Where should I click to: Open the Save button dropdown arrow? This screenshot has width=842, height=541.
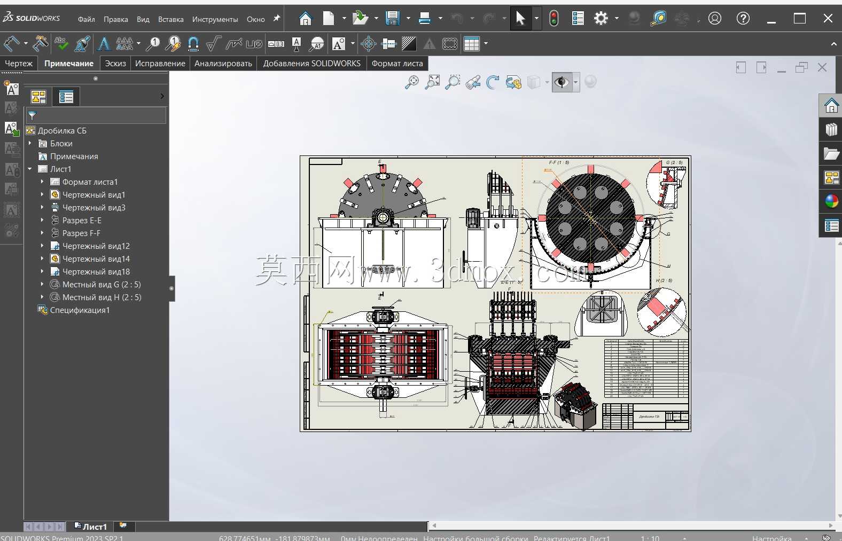pyautogui.click(x=408, y=19)
